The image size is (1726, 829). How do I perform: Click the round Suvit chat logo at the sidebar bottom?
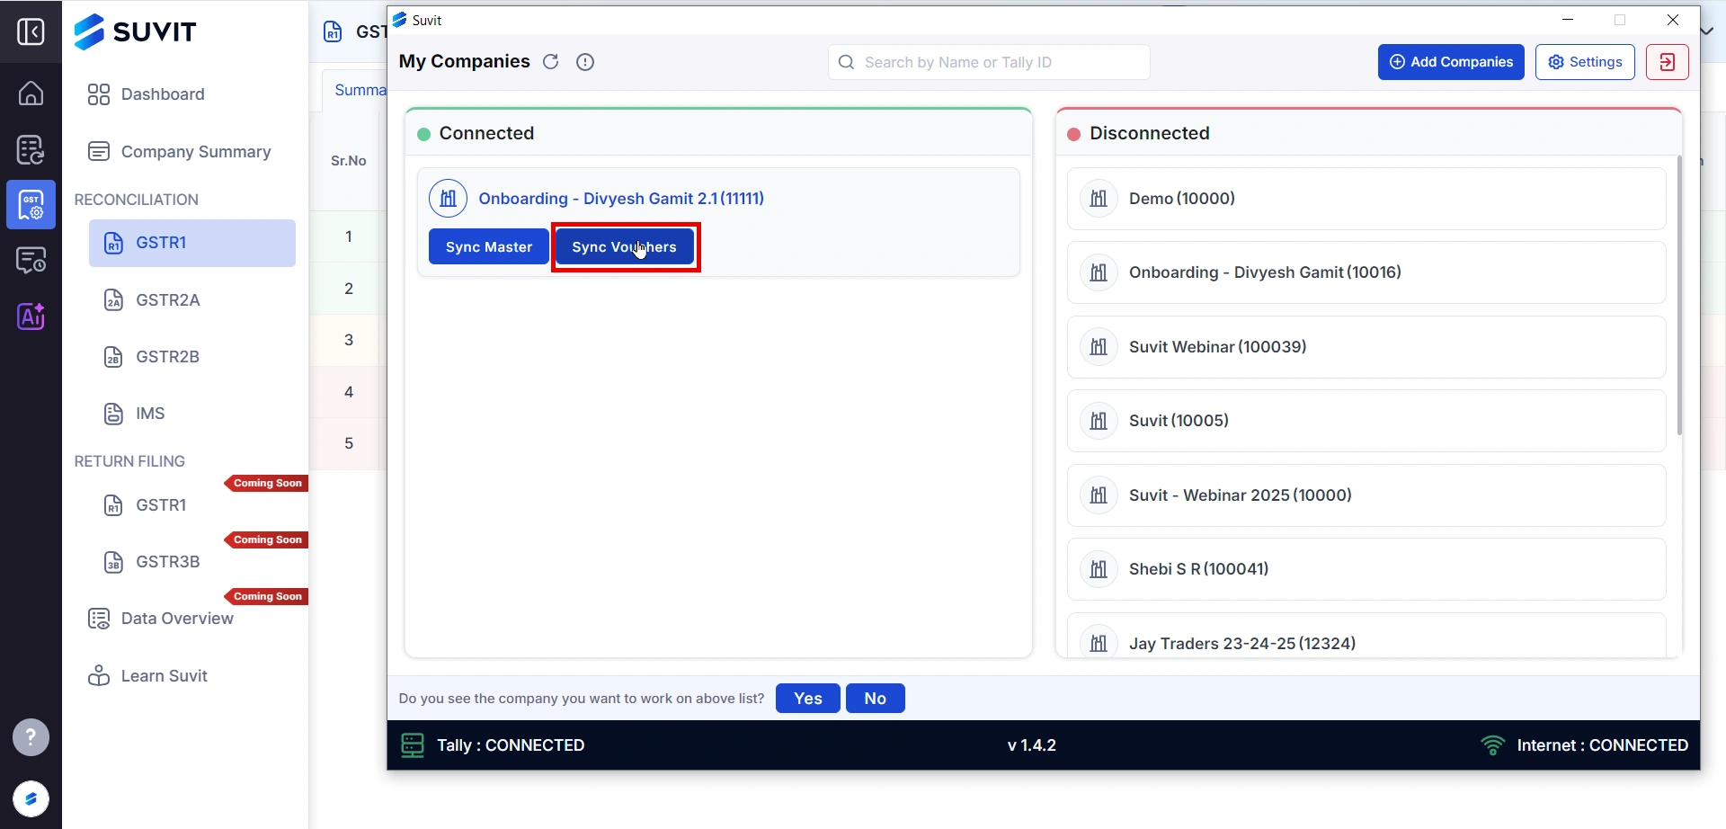[x=31, y=798]
